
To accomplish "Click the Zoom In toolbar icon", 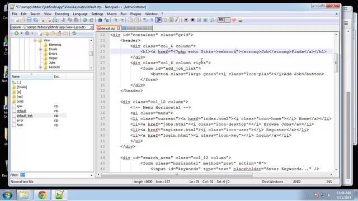I will (x=116, y=20).
